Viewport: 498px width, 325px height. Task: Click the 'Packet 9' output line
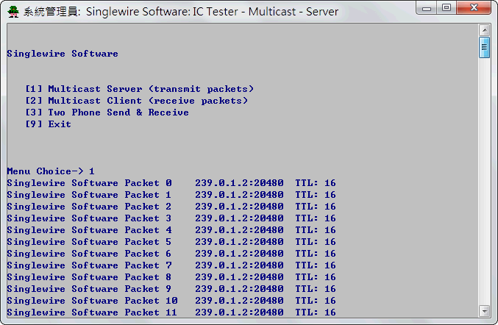(x=171, y=289)
